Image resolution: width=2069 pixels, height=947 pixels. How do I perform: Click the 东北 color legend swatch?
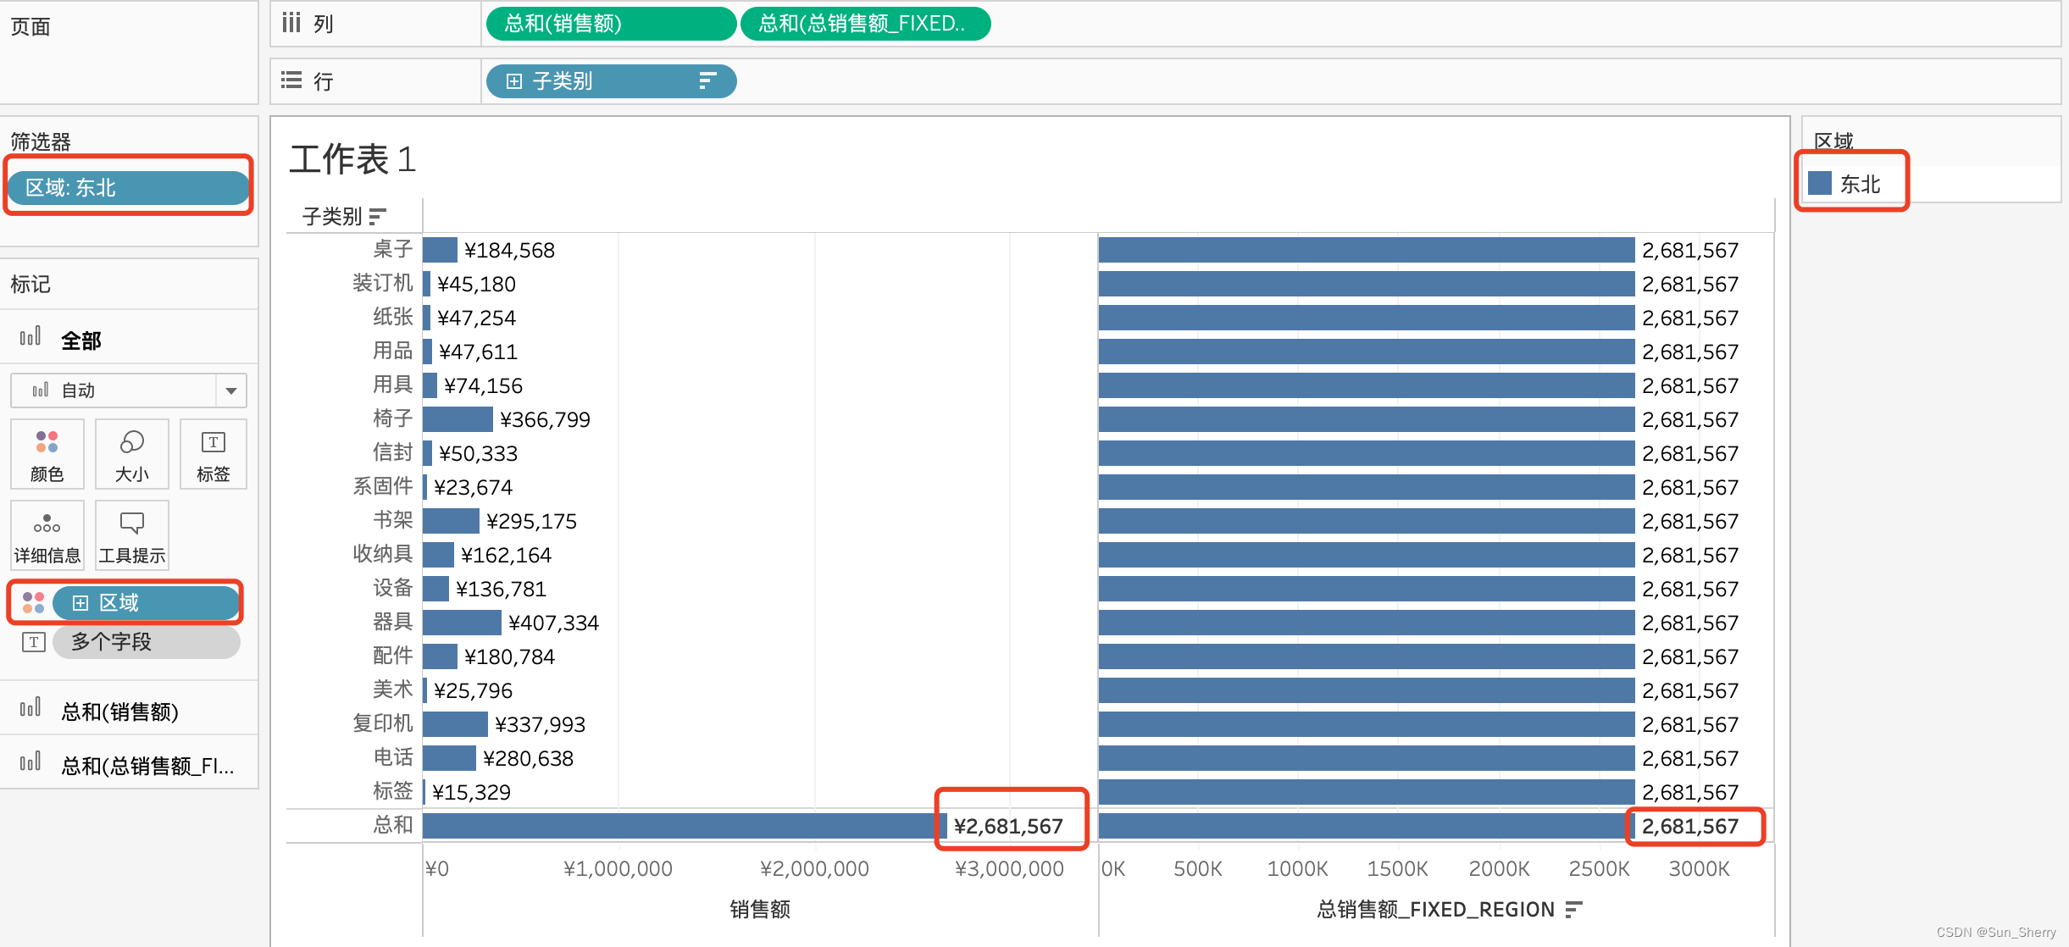click(x=1820, y=184)
